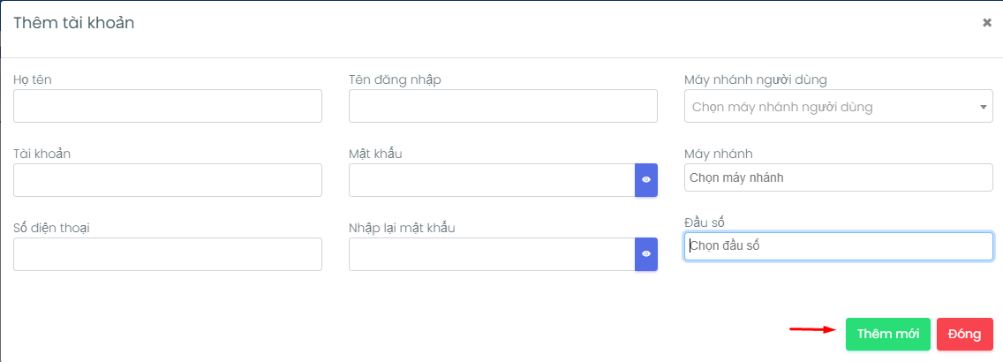The height and width of the screenshot is (362, 1003).
Task: Click into the Tên đăng nhập field
Action: tap(502, 106)
